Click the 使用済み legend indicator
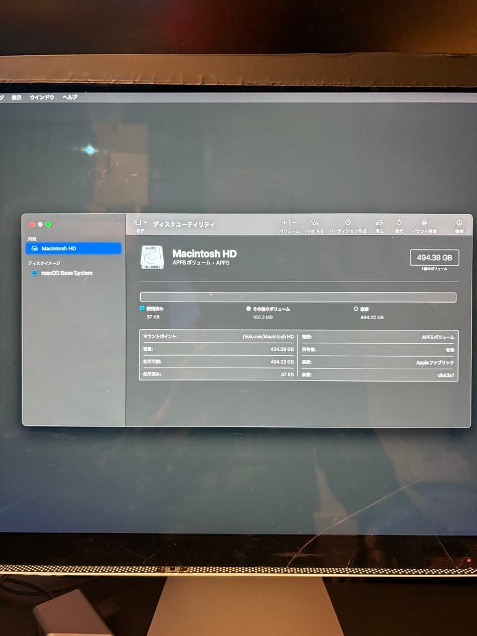 pos(141,308)
